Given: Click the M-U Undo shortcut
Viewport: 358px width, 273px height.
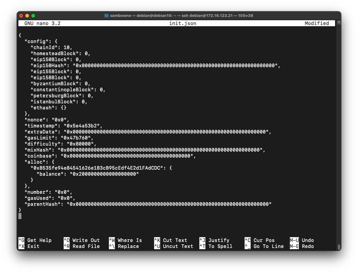Looking at the screenshot, I should 302,240.
